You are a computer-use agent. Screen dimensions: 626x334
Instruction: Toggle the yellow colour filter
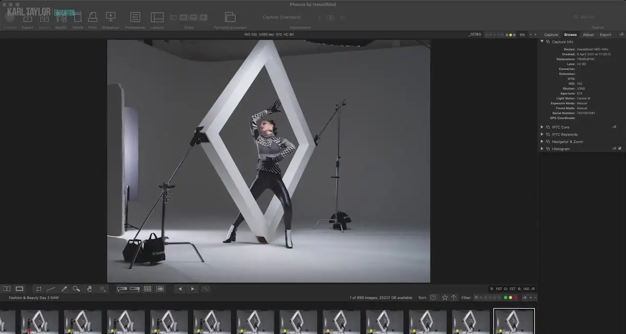[x=511, y=298]
